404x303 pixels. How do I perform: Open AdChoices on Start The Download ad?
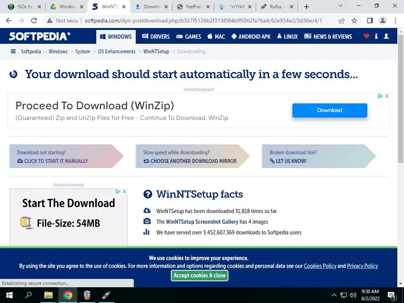coord(118,191)
